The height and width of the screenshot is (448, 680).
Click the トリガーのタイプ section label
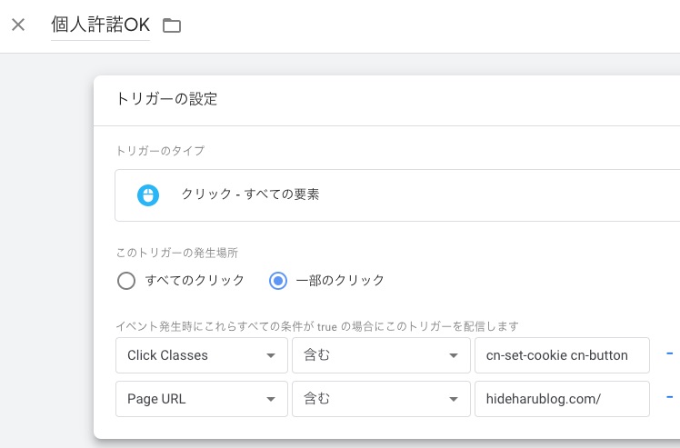click(161, 150)
